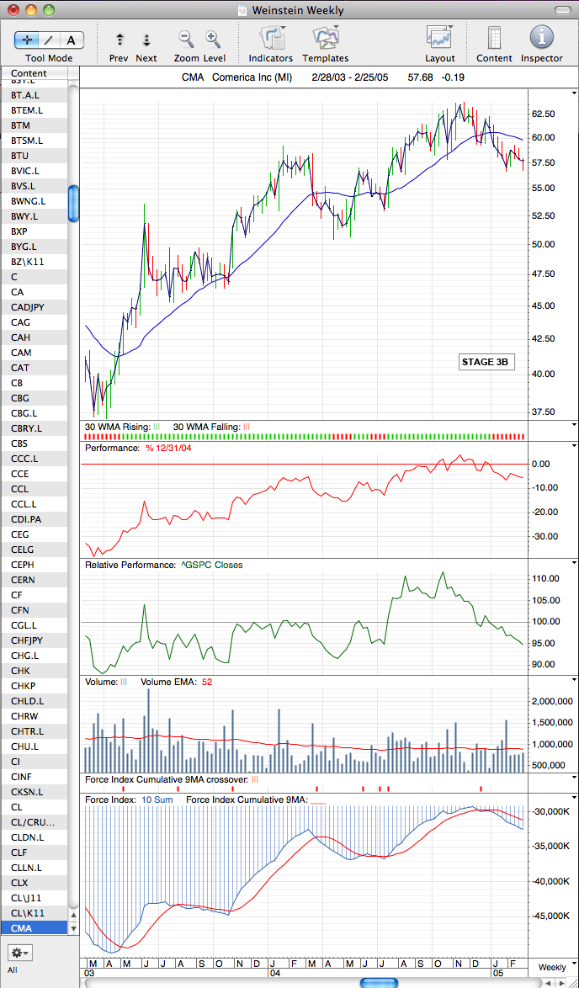Open the Templates menu
Viewport: 579px width, 988px height.
325,39
